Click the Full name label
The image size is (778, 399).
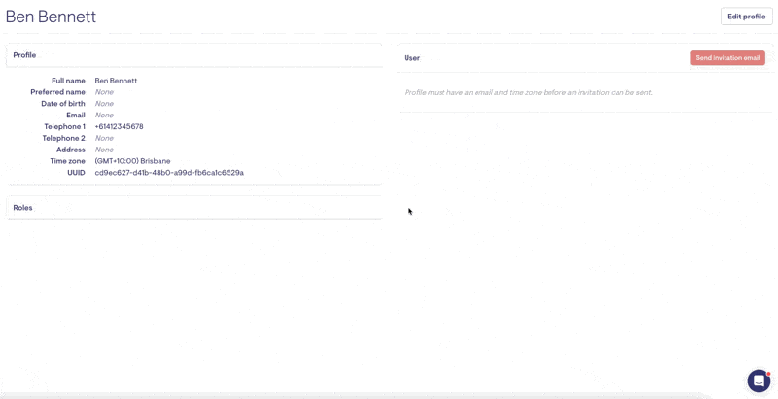[68, 81]
